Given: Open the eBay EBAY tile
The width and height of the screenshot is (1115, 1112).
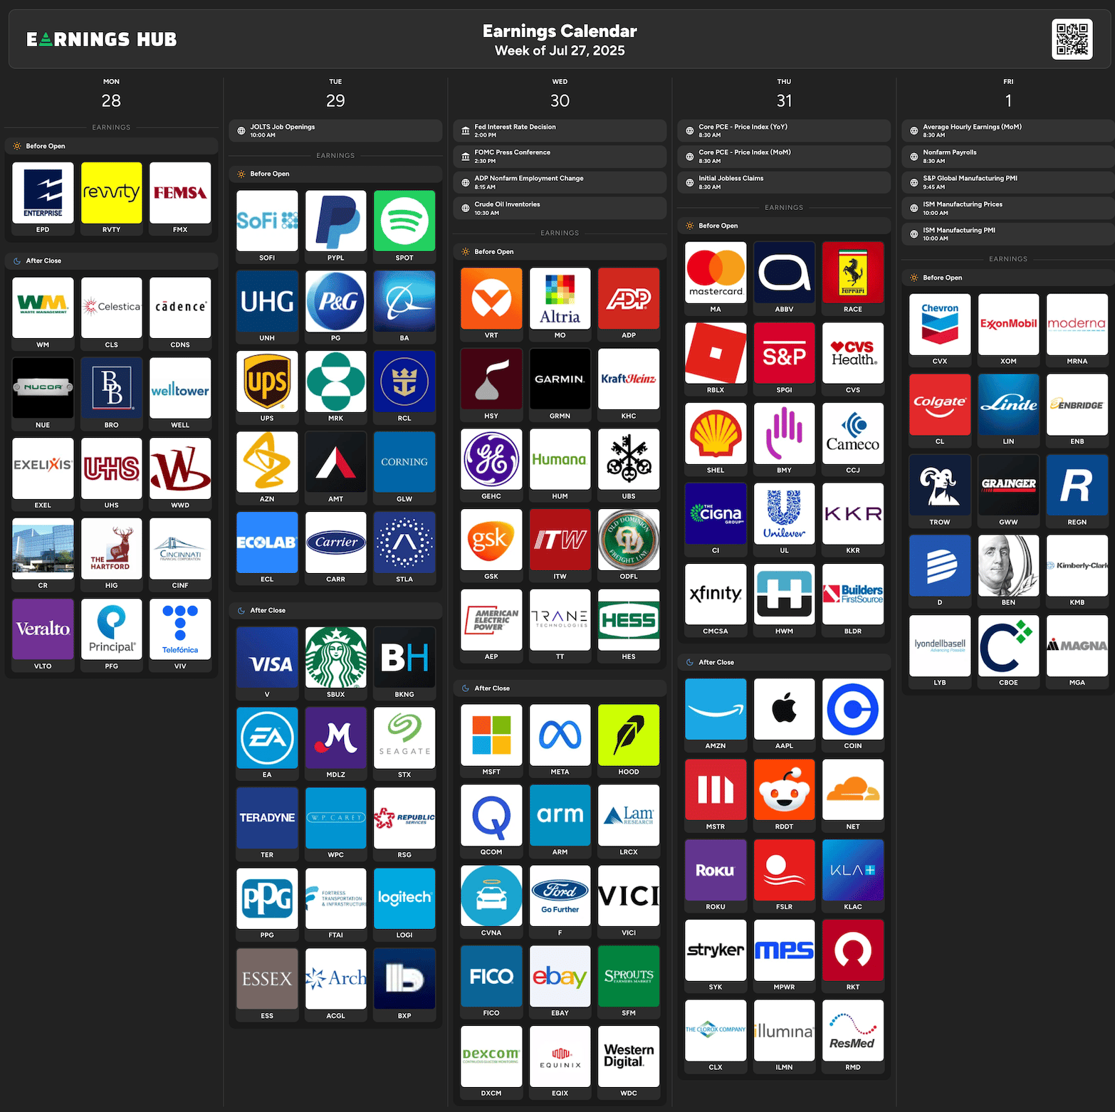Looking at the screenshot, I should point(560,982).
